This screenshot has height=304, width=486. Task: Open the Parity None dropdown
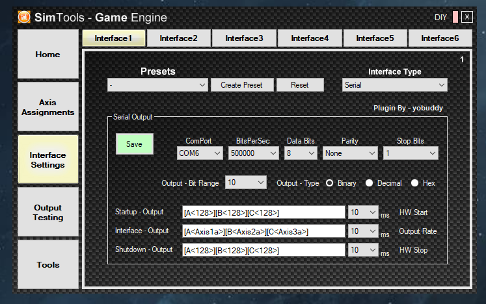tap(350, 153)
